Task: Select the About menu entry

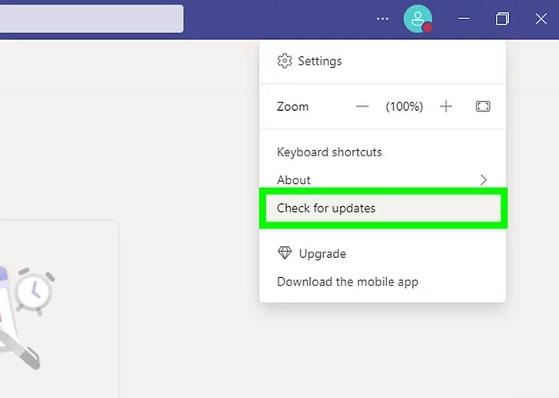Action: 294,180
